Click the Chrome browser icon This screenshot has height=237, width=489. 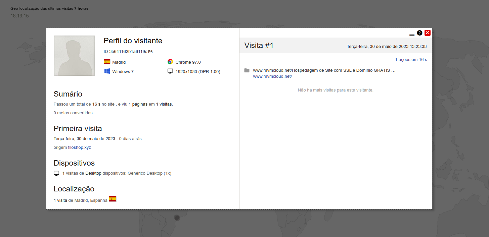(x=170, y=62)
